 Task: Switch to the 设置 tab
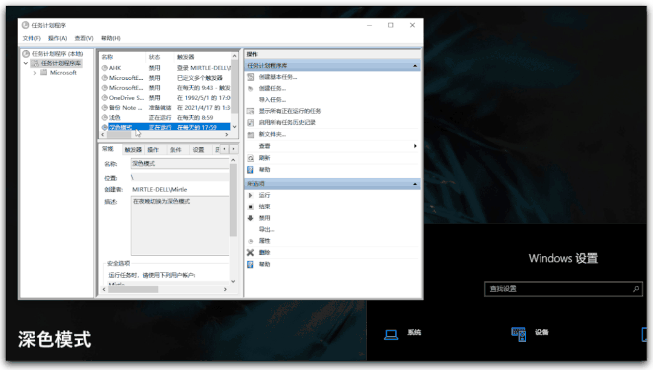coord(199,150)
